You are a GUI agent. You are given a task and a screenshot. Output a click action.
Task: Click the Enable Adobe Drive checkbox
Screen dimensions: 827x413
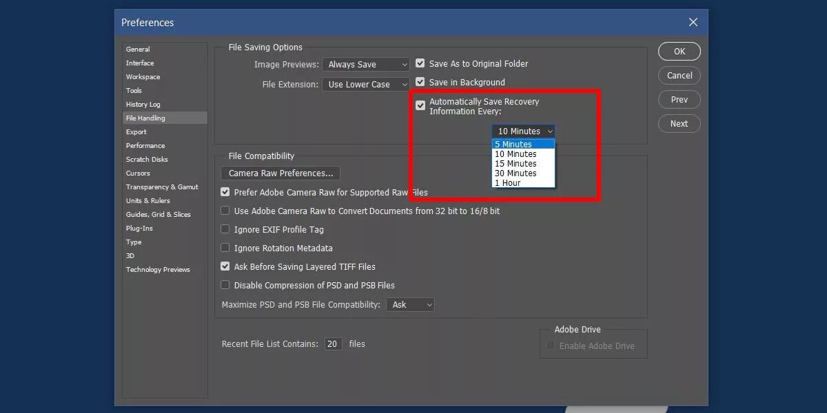(x=551, y=346)
